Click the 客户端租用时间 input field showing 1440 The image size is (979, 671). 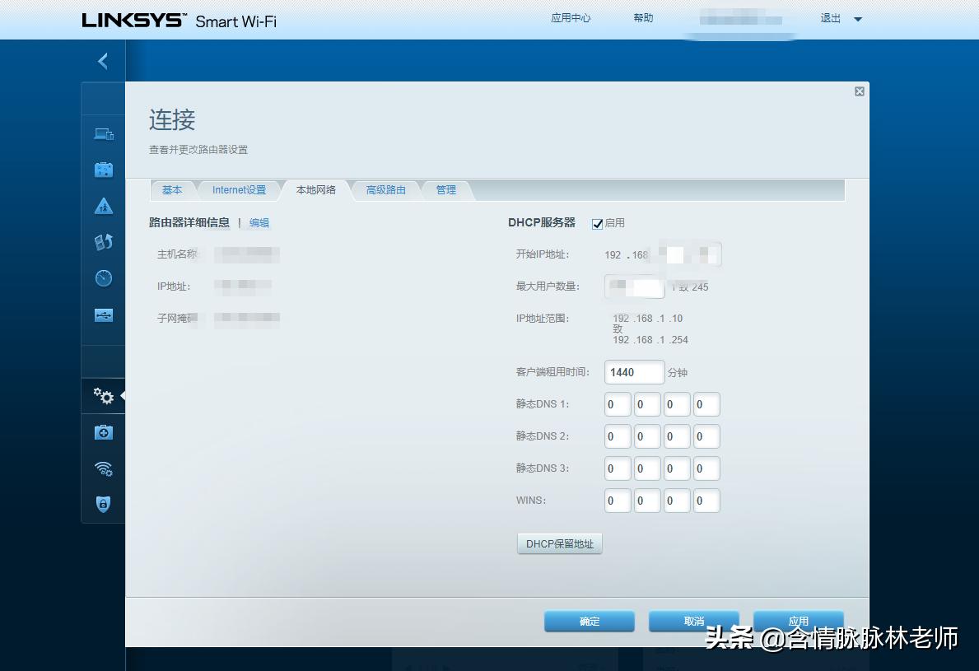pos(634,372)
